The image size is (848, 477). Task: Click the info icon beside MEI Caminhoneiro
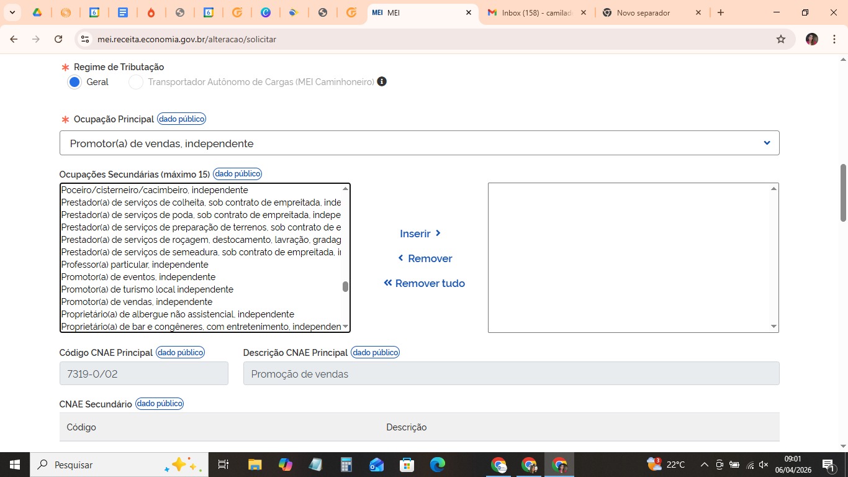382,81
